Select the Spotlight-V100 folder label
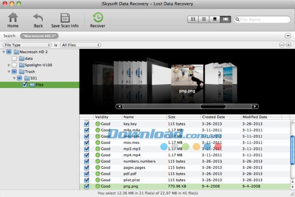Image resolution: width=295 pixels, height=197 pixels. [38, 65]
